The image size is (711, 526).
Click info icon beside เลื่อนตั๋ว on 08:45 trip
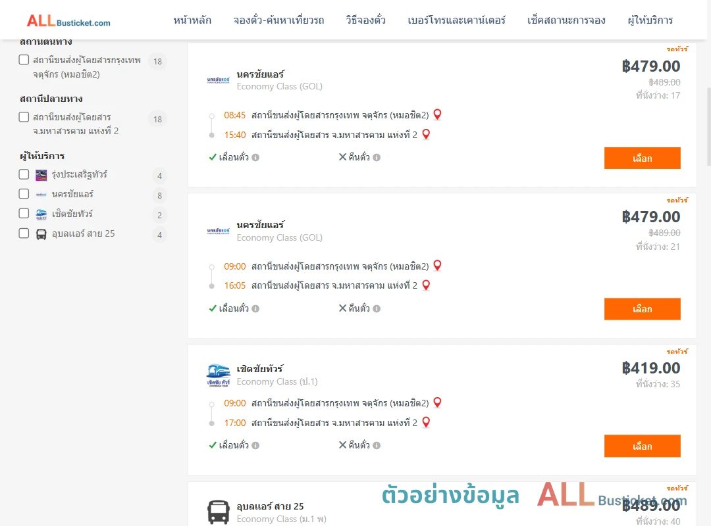[x=255, y=158]
